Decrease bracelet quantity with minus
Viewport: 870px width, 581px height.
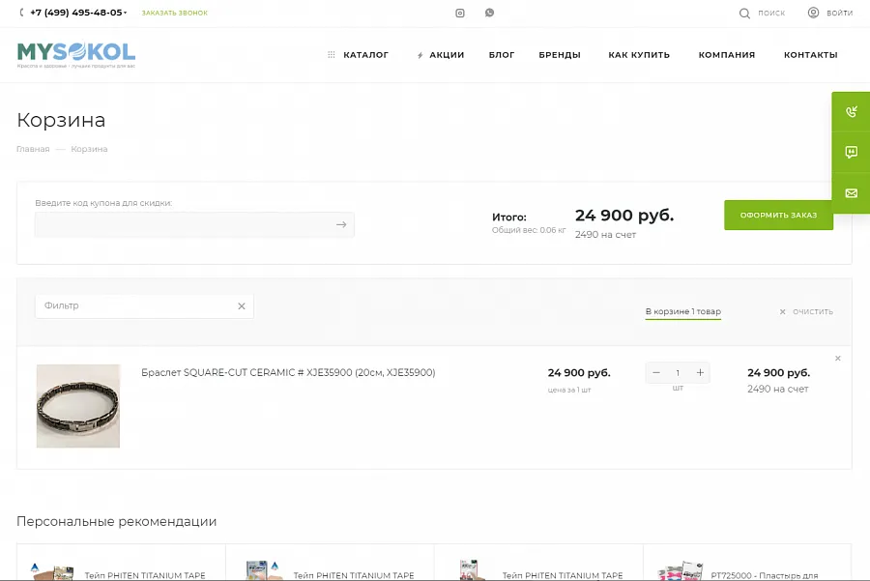[x=656, y=373]
